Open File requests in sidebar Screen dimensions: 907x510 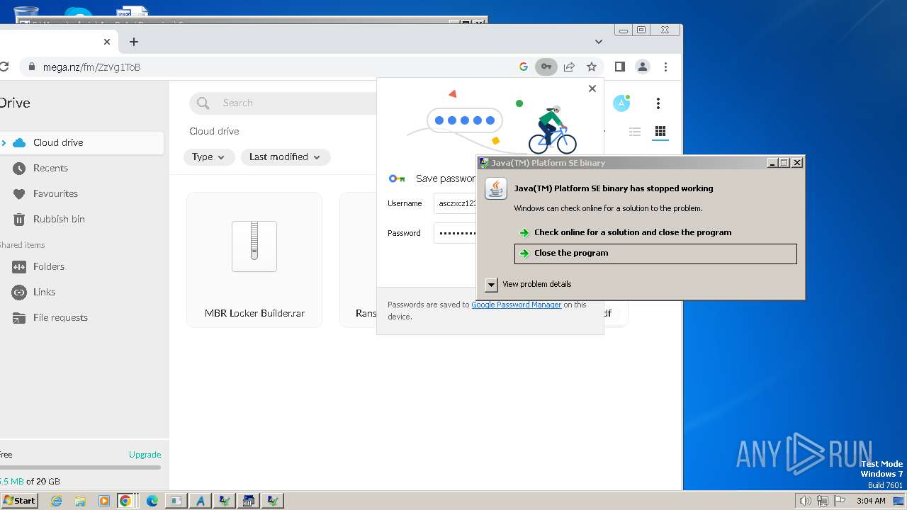point(60,317)
